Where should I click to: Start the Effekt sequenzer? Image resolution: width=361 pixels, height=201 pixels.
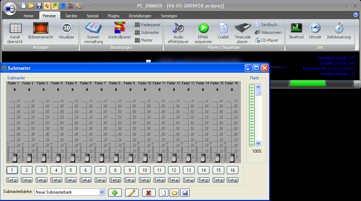(203, 33)
